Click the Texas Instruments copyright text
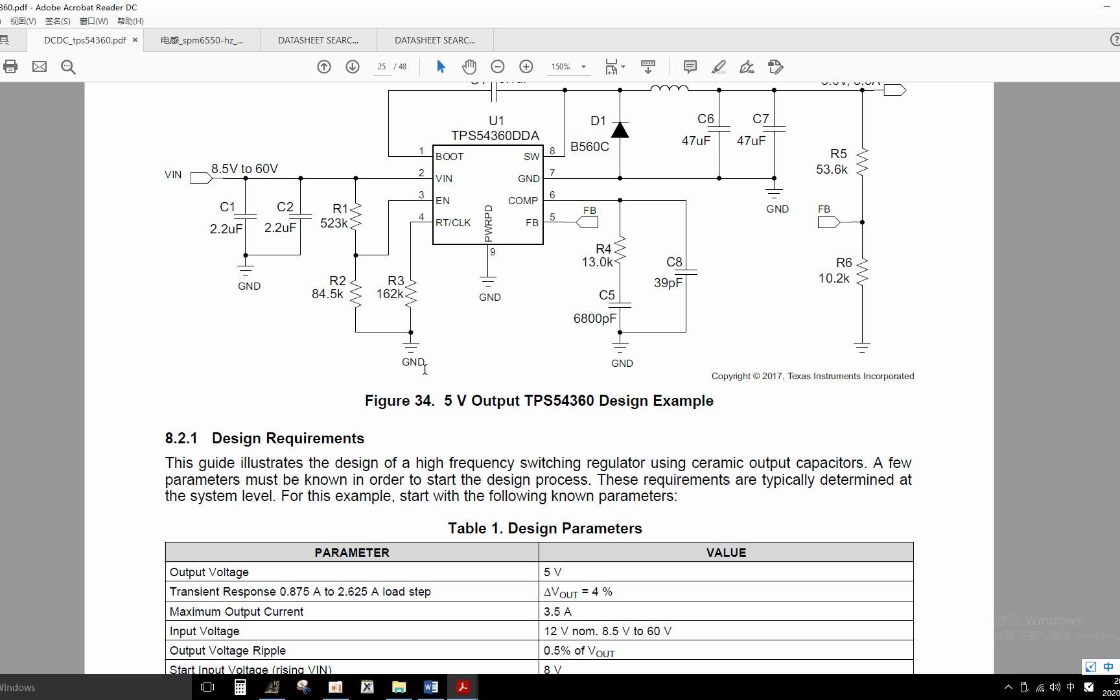Viewport: 1120px width, 700px height. tap(813, 376)
